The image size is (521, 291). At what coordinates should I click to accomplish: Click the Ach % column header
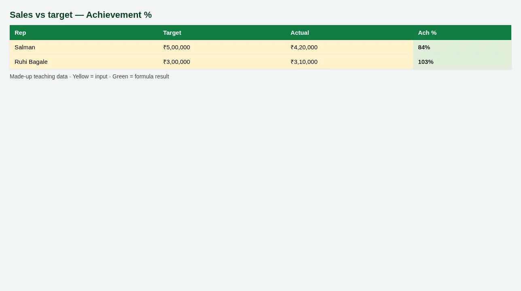click(462, 33)
